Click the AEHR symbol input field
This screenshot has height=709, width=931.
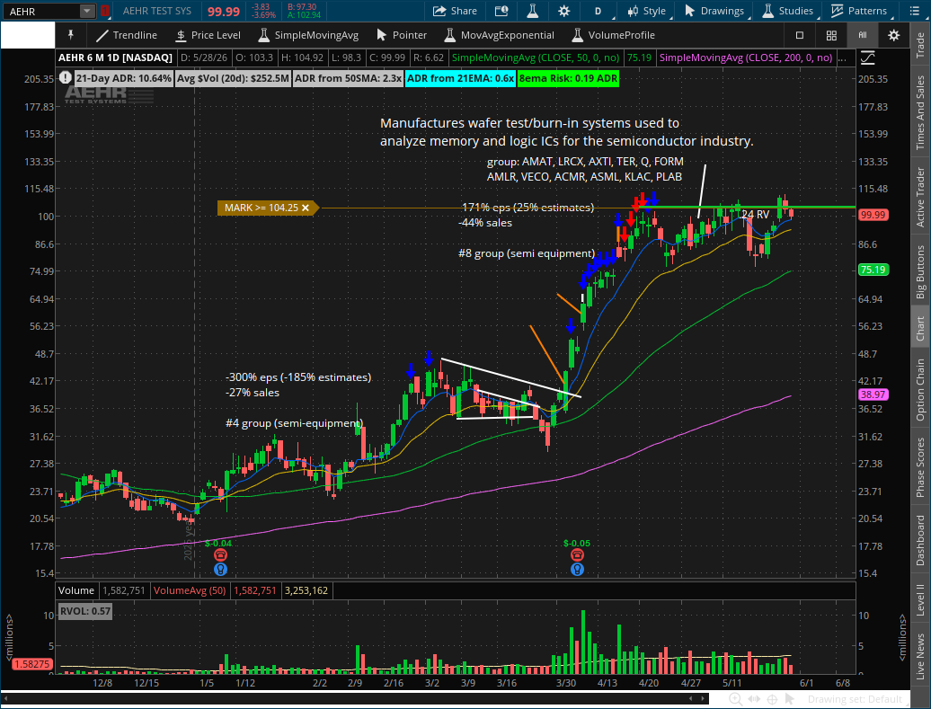tap(41, 11)
